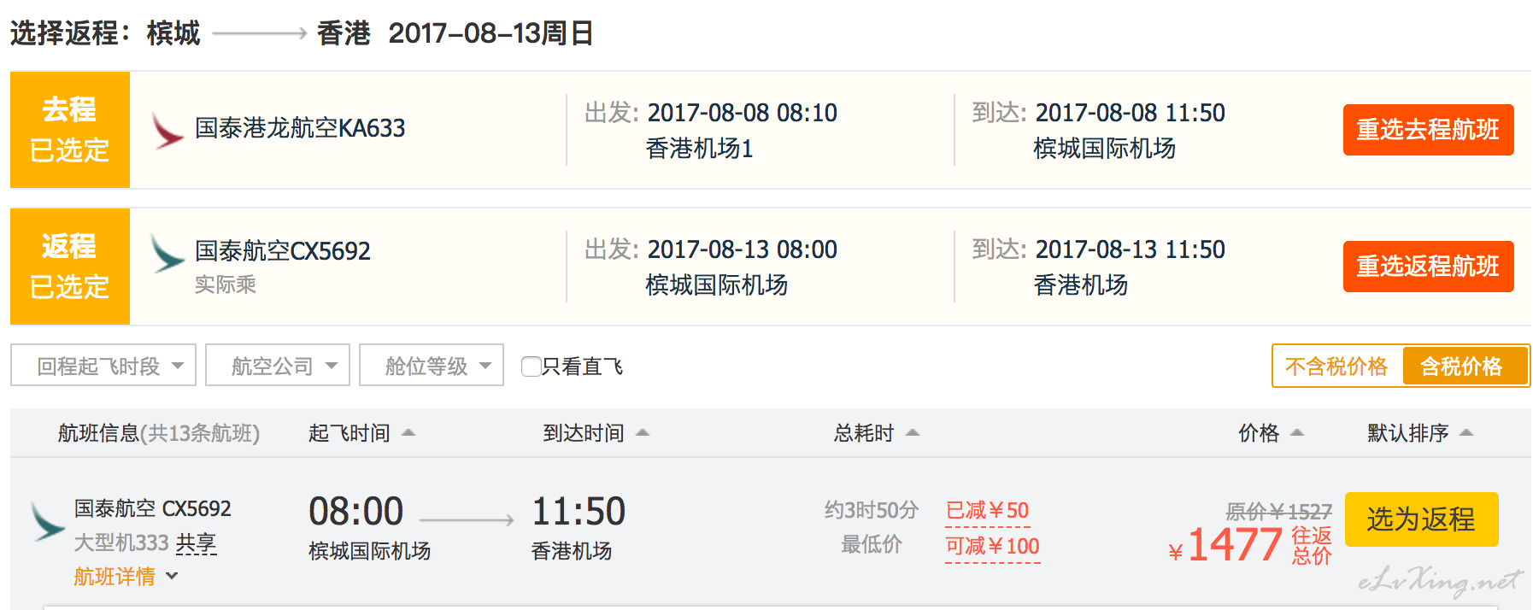
Task: Click 重选去程航班 button
Action: 1428,130
